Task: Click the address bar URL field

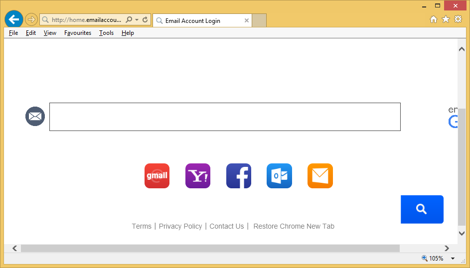Action: click(87, 20)
